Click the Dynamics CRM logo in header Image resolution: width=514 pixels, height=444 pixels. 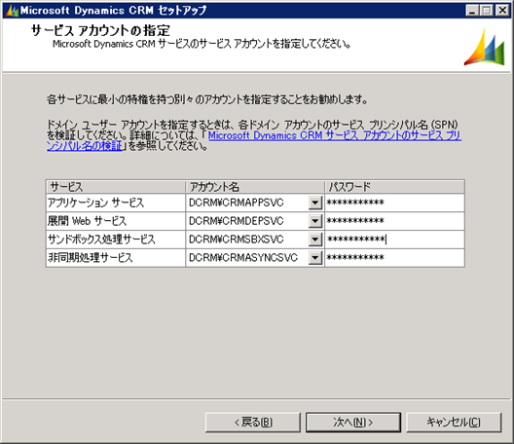pos(484,47)
